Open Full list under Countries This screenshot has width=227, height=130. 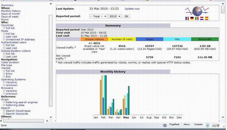point(10,28)
